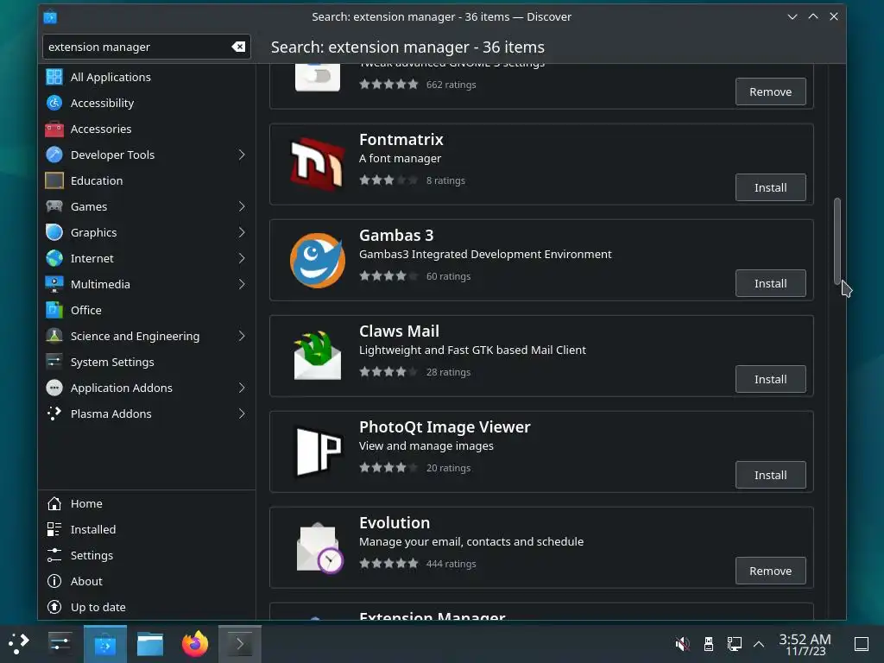Click the System Settings sidebar icon

[x=54, y=362]
